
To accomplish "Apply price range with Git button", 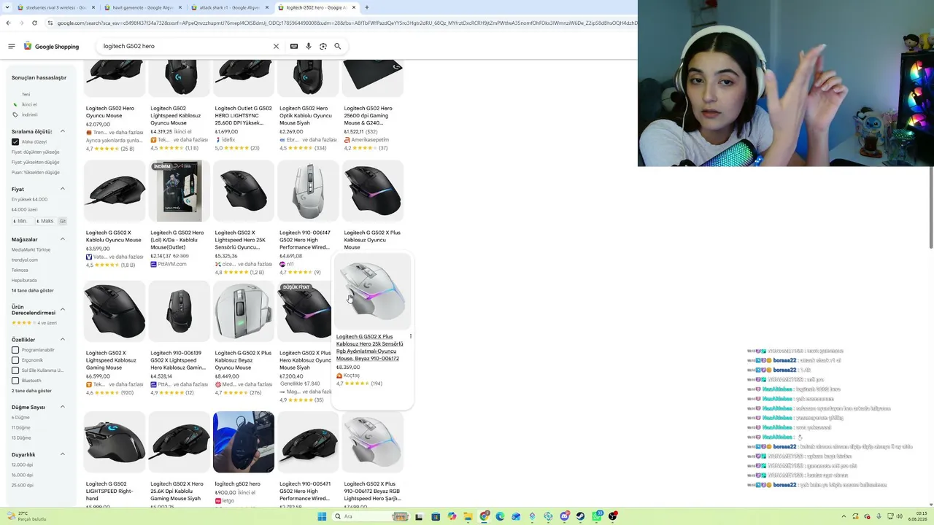I will pos(63,221).
